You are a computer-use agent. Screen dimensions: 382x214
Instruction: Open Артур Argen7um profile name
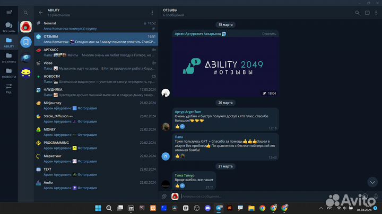[188, 111]
